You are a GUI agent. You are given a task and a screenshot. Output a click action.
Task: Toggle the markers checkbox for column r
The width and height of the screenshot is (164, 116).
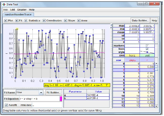[x=147, y=46]
